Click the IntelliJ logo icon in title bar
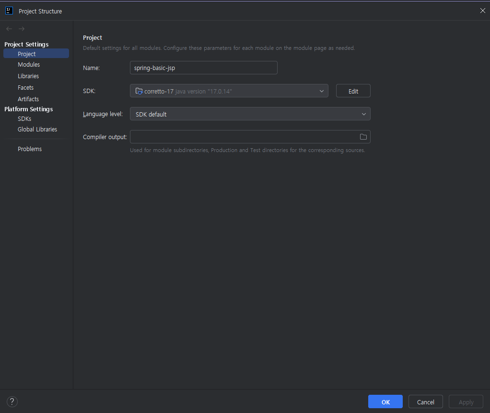490x413 pixels. point(9,11)
